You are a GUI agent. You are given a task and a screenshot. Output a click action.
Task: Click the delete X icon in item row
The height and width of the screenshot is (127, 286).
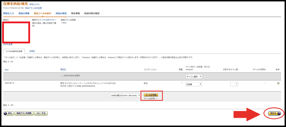tap(278, 83)
